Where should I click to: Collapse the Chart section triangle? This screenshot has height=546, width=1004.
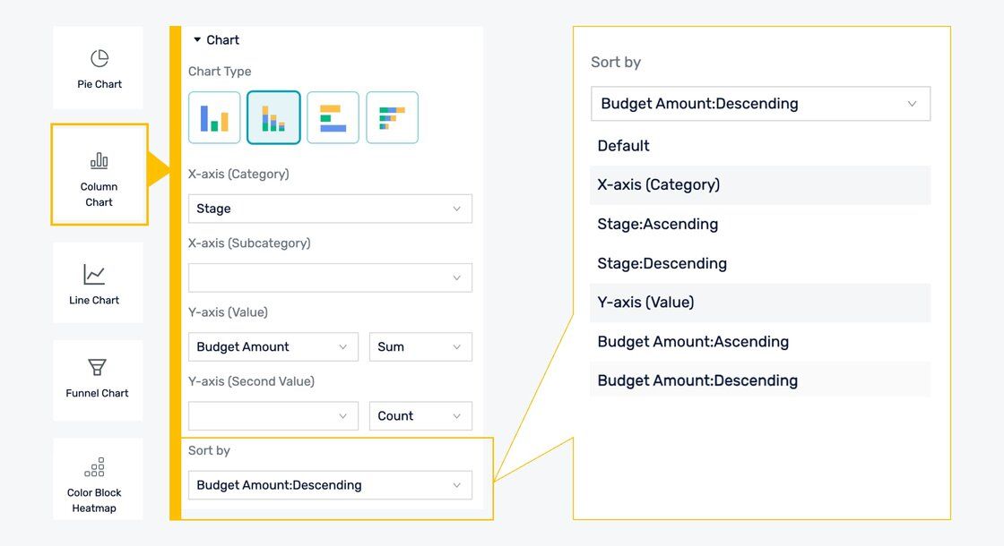tap(197, 39)
